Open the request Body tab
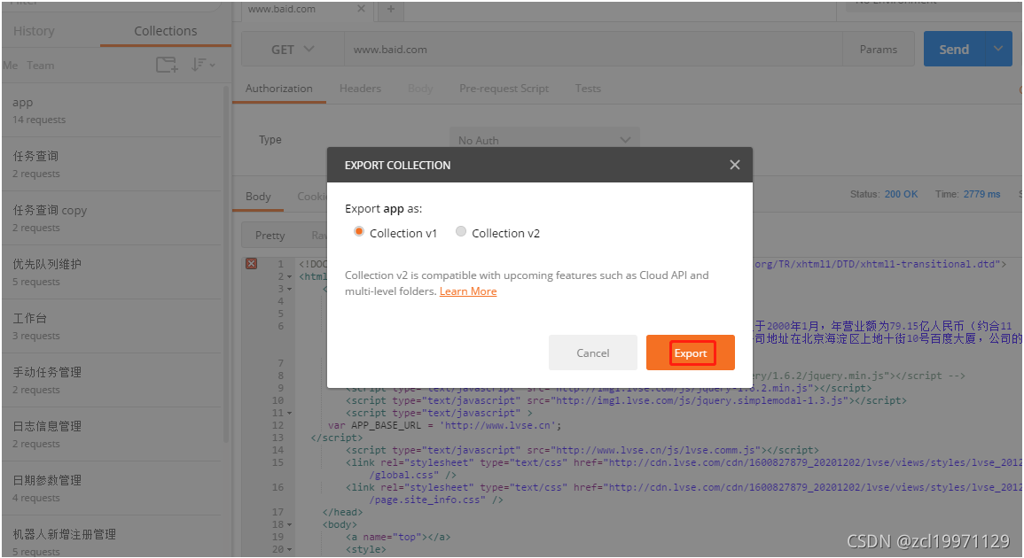The width and height of the screenshot is (1024, 558). click(420, 88)
